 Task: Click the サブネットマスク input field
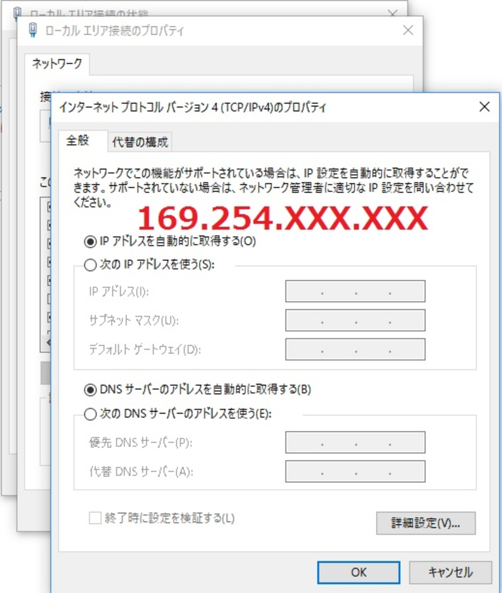point(355,320)
